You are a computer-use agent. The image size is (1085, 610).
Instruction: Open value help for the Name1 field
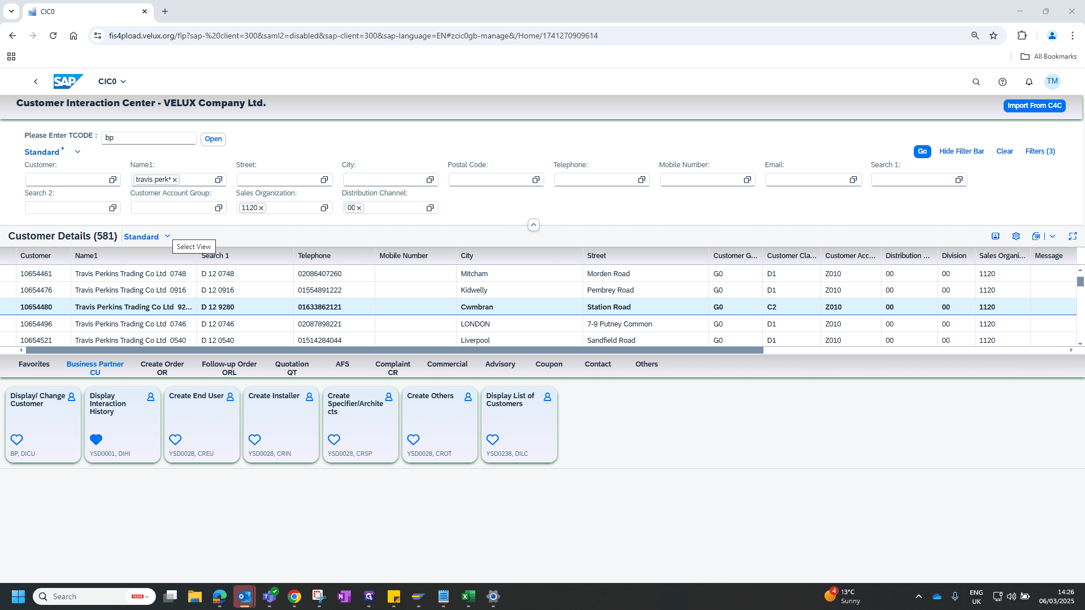(x=219, y=180)
